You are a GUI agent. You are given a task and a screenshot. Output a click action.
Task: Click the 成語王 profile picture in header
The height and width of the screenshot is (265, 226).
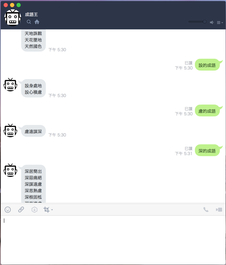(13, 18)
